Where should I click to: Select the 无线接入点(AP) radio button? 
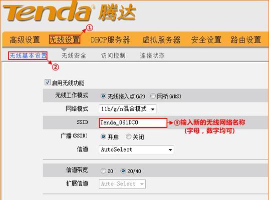(x=103, y=96)
